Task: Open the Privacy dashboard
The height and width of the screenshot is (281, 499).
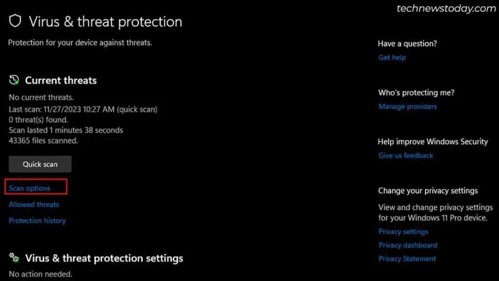Action: [x=407, y=245]
